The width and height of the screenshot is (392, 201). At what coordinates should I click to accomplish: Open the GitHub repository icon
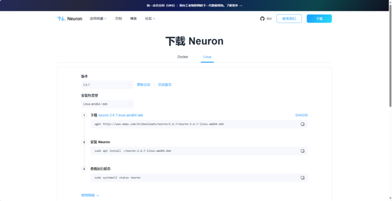(x=262, y=19)
